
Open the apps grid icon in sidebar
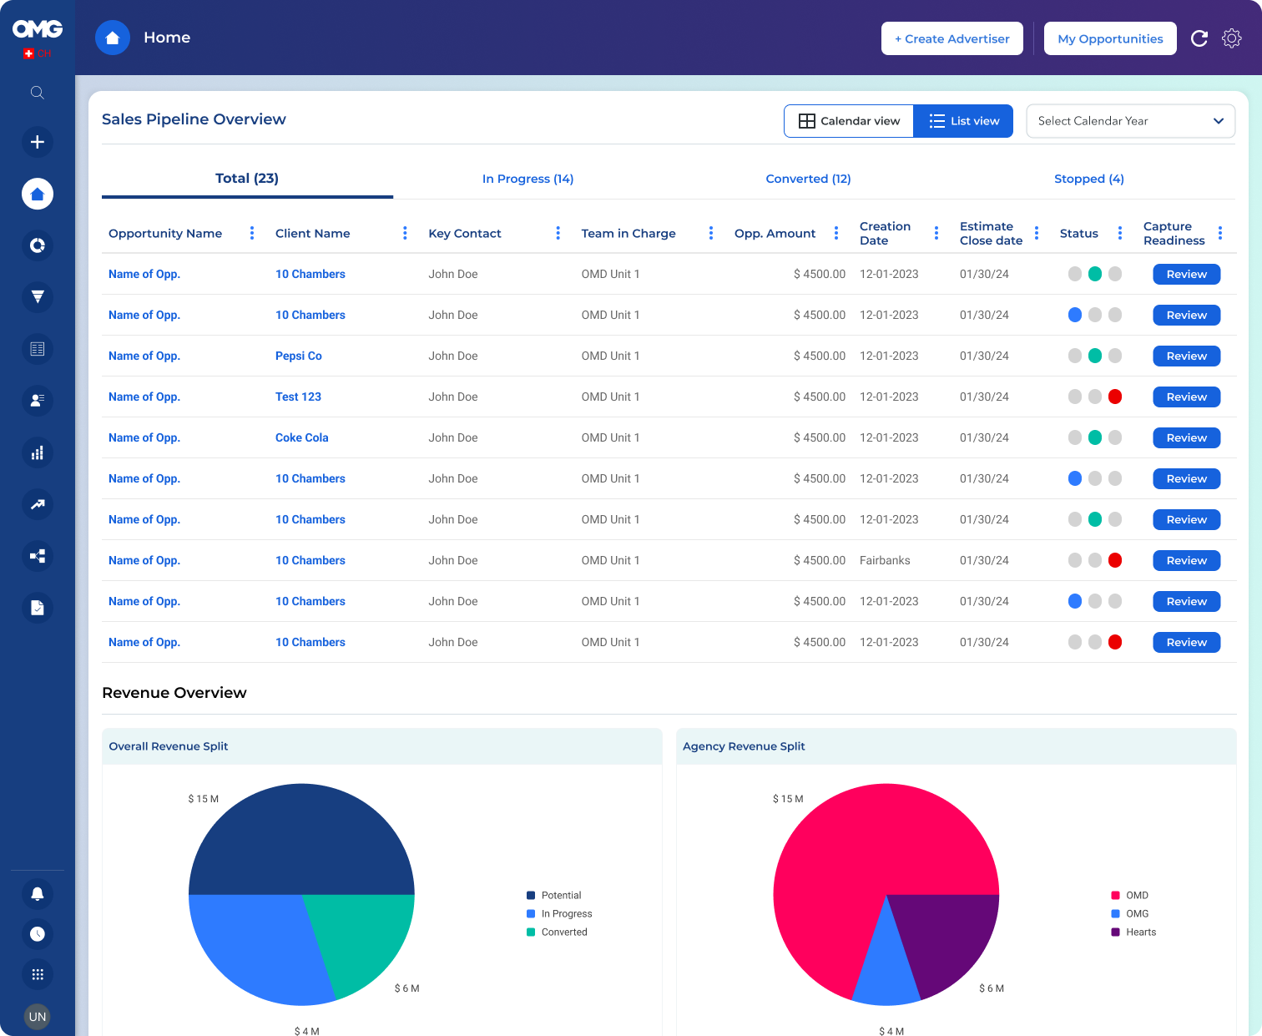pyautogui.click(x=38, y=974)
